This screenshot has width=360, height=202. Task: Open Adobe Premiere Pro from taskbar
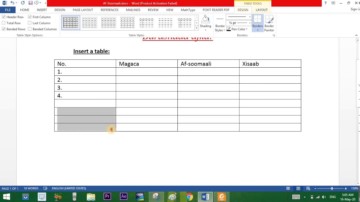tap(107, 197)
